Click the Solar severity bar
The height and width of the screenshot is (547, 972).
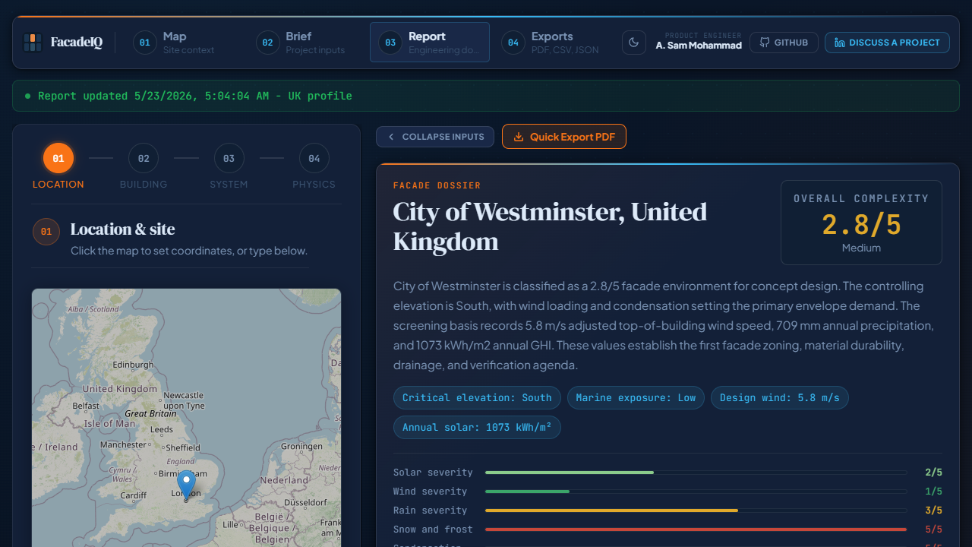(x=696, y=473)
